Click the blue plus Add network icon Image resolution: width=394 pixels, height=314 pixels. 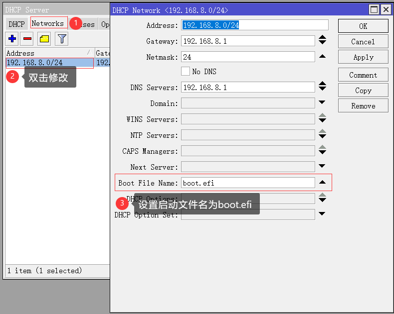(x=12, y=38)
